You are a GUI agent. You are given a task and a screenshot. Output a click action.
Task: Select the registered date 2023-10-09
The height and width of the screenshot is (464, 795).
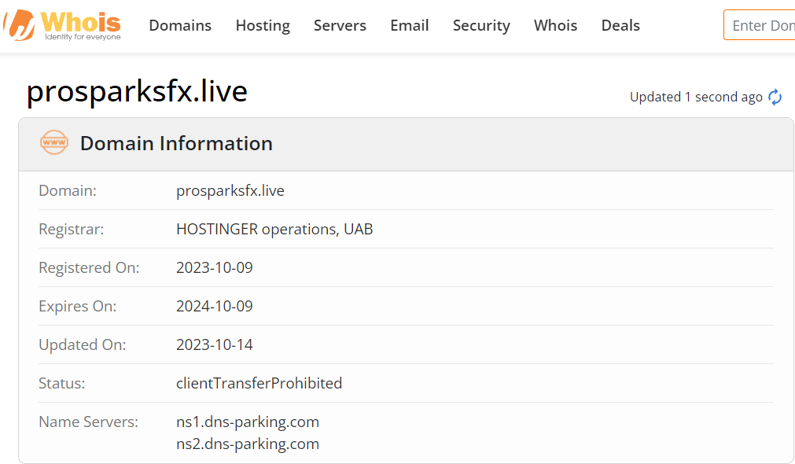(x=215, y=267)
